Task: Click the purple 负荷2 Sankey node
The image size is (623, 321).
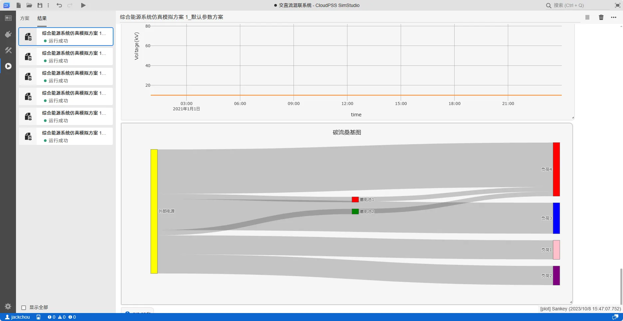Action: coord(556,275)
